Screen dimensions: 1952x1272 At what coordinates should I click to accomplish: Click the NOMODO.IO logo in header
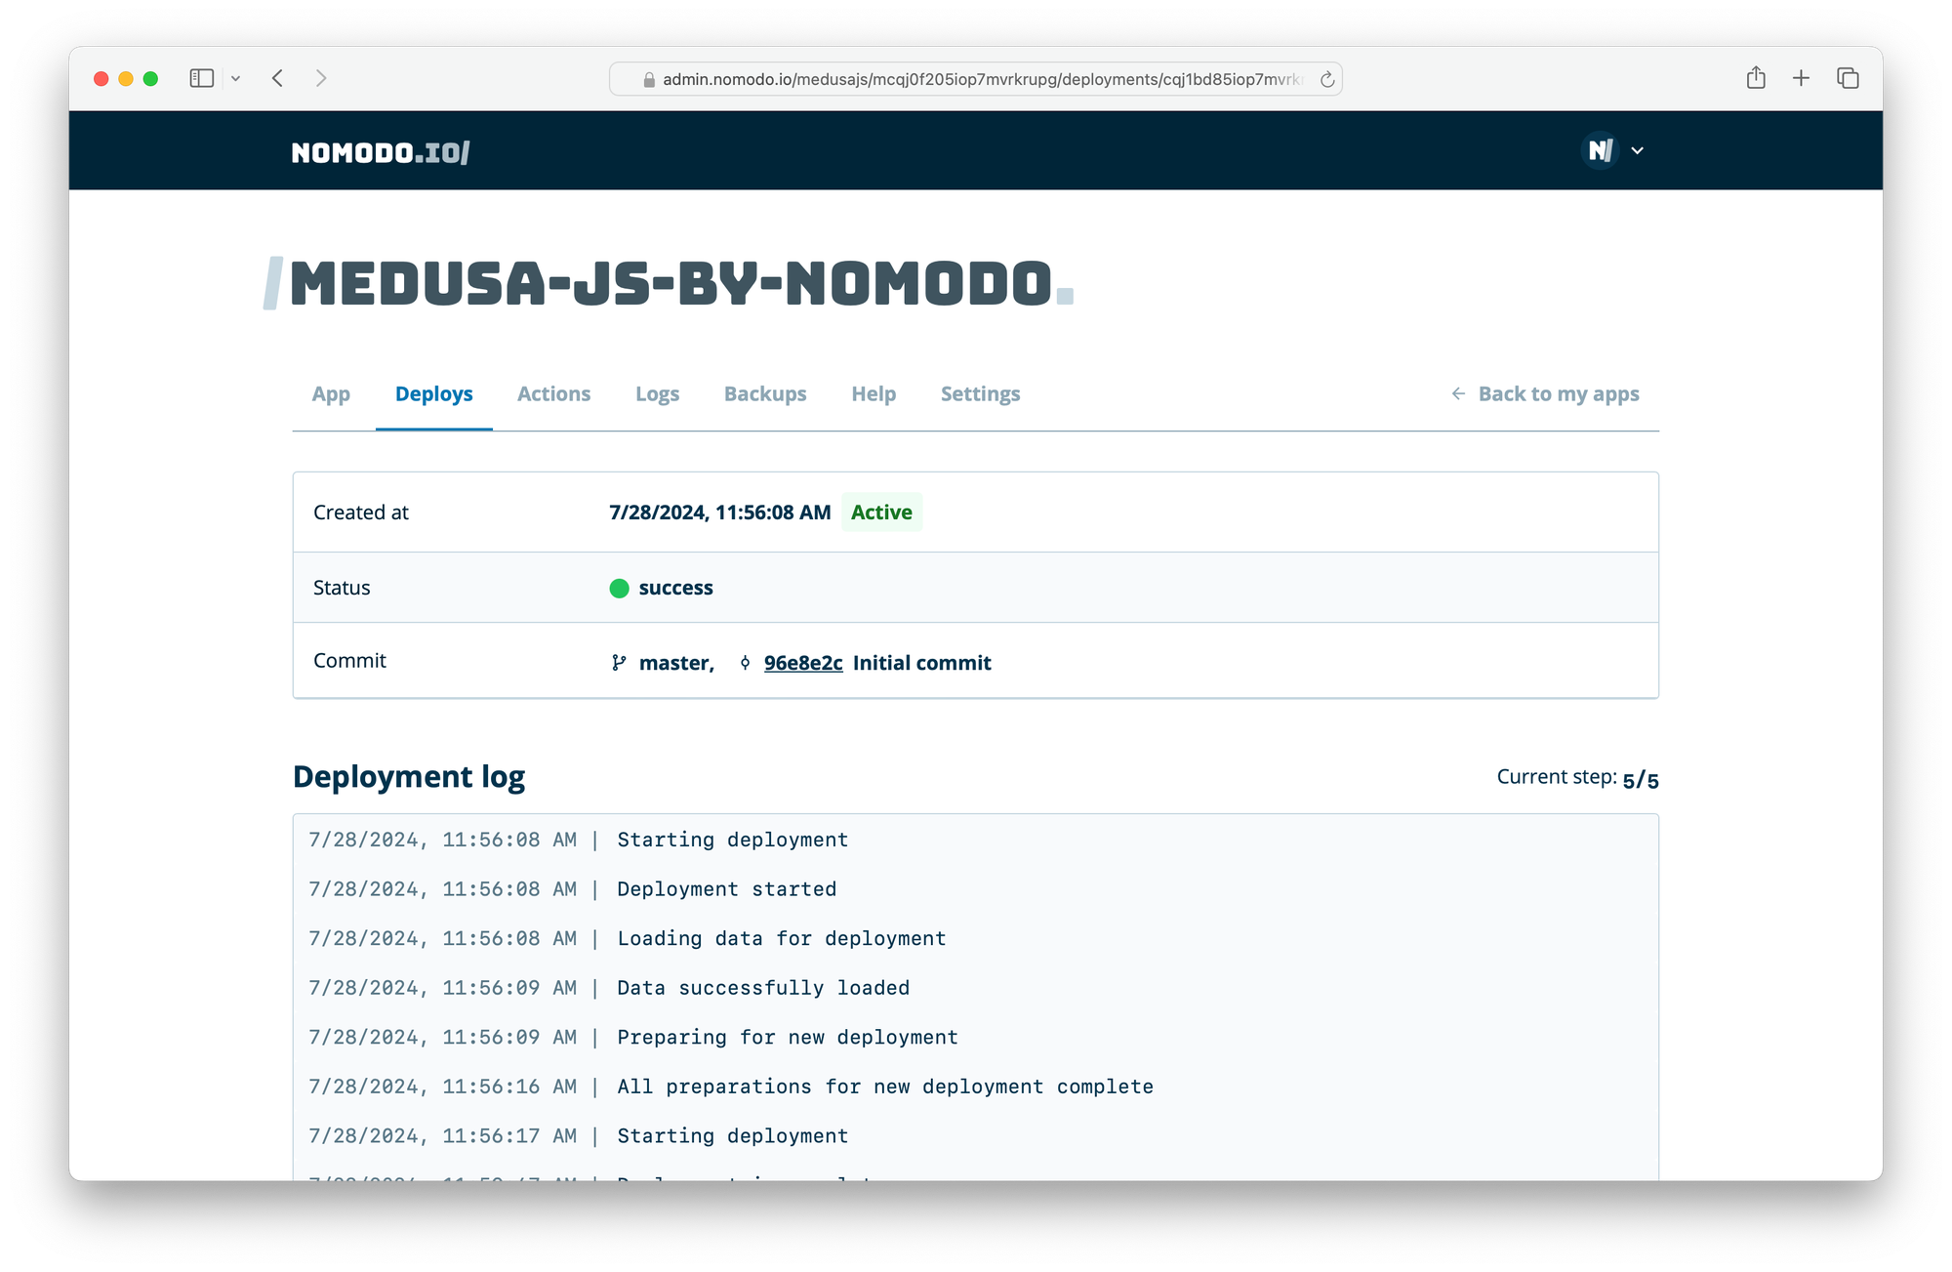pos(381,152)
